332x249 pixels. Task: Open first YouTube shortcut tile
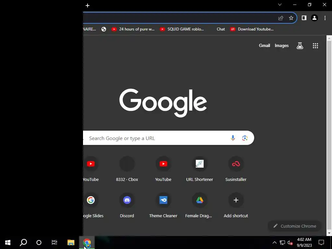point(91,169)
